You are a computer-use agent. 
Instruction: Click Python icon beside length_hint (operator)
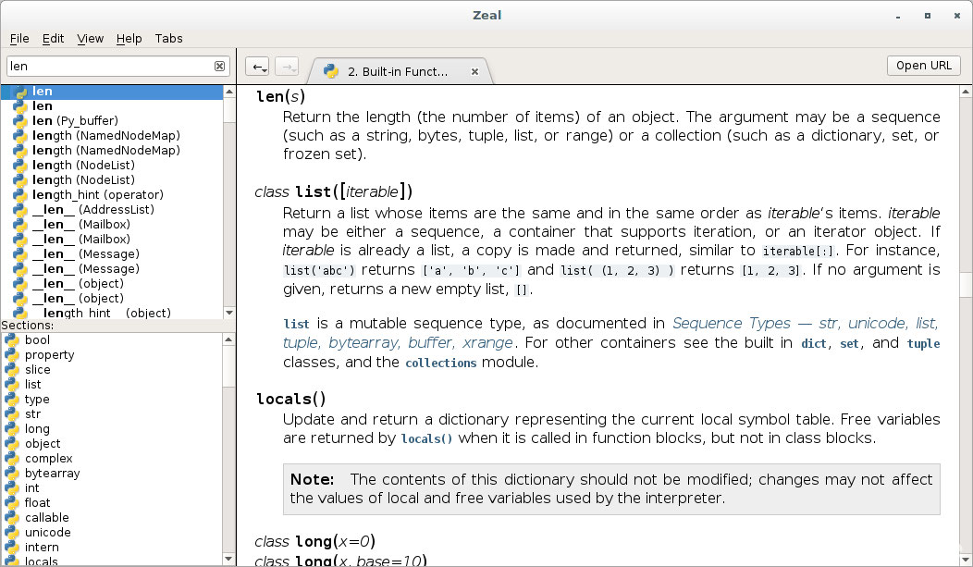point(19,195)
